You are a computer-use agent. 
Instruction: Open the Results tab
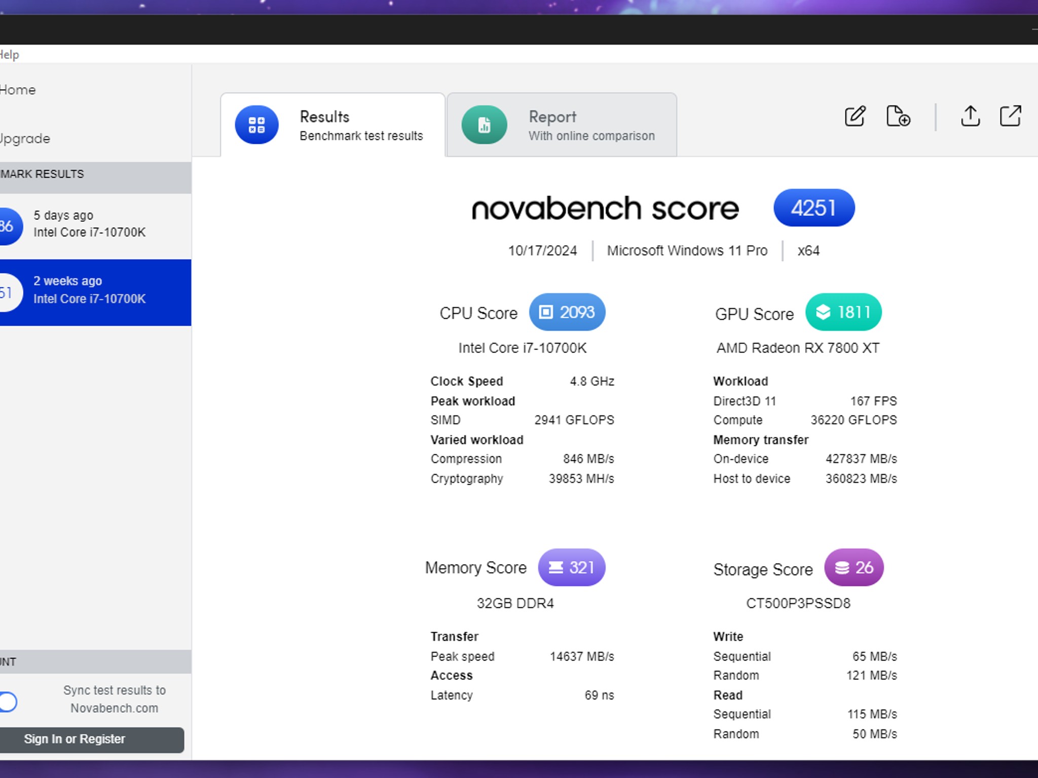pos(332,125)
